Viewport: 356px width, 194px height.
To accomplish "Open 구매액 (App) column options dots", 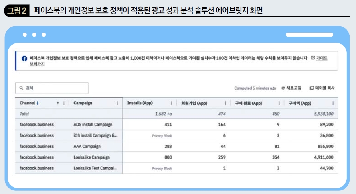I will click(x=333, y=103).
